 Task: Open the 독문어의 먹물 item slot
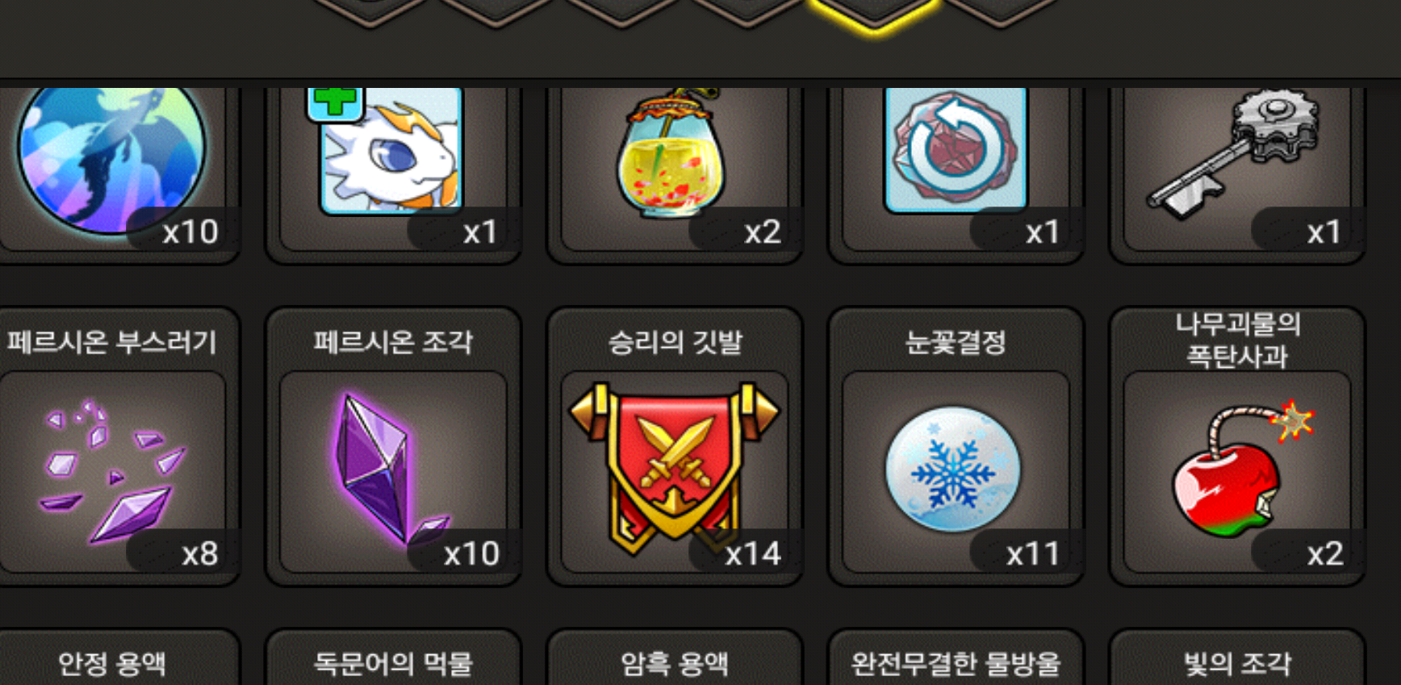point(393,658)
